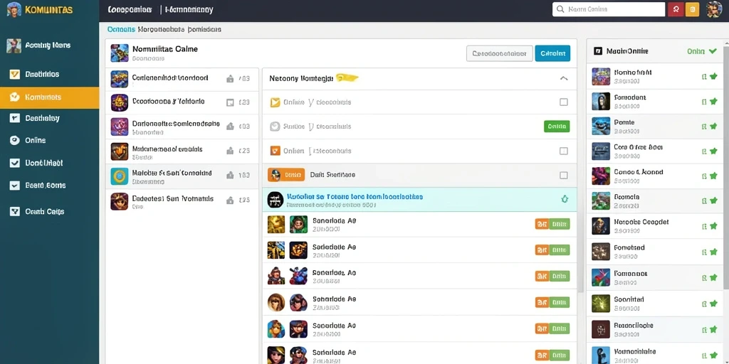Click the green star next to the Pomte entry
This screenshot has width=729, height=364.
[x=713, y=126]
